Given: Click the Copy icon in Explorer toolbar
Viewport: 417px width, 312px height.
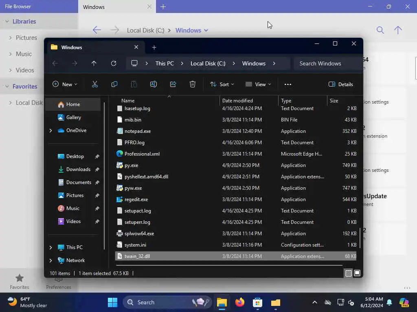Looking at the screenshot, I should (x=114, y=84).
